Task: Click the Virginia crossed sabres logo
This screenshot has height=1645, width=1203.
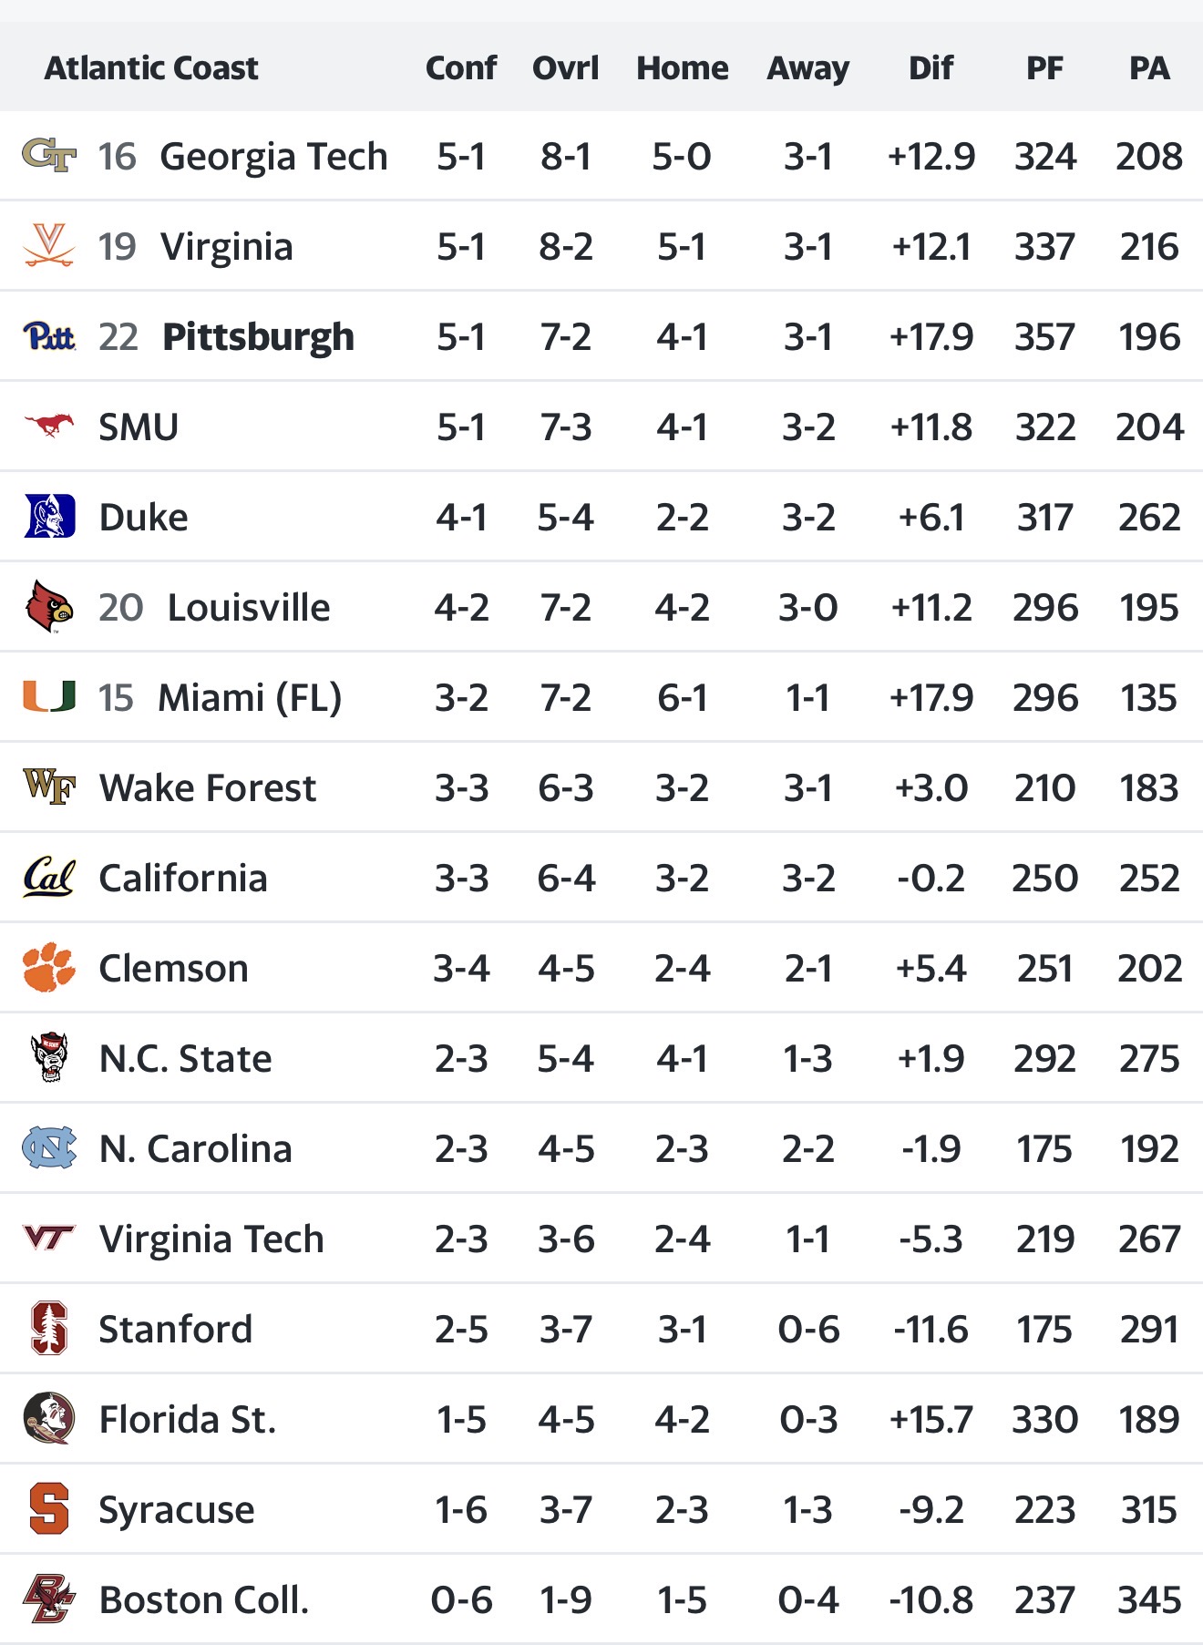Action: 48,246
